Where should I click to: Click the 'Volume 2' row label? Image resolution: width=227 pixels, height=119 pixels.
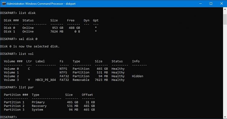[x=11, y=76]
